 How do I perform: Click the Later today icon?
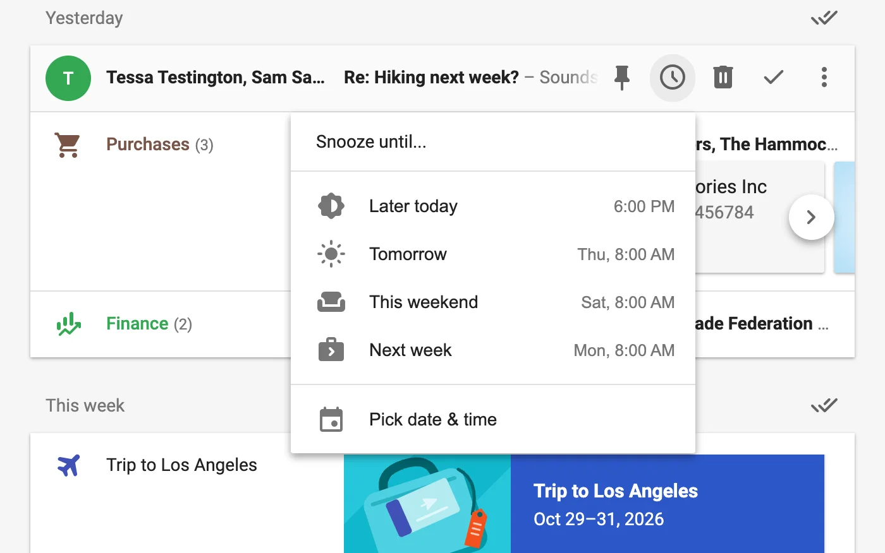(x=331, y=206)
